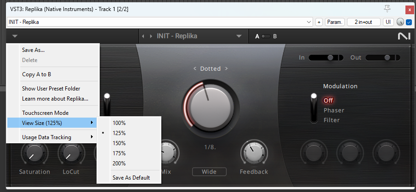The image size is (416, 192).
Task: Open the View Size (125%) submenu
Action: [x=52, y=123]
